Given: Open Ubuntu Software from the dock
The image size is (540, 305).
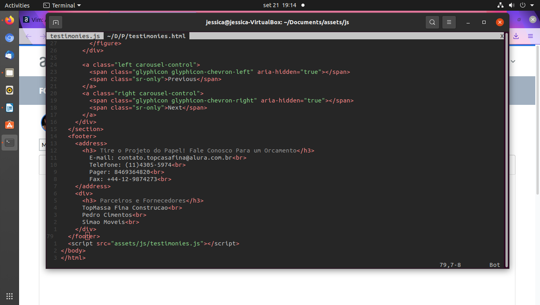Looking at the screenshot, I should pyautogui.click(x=10, y=125).
